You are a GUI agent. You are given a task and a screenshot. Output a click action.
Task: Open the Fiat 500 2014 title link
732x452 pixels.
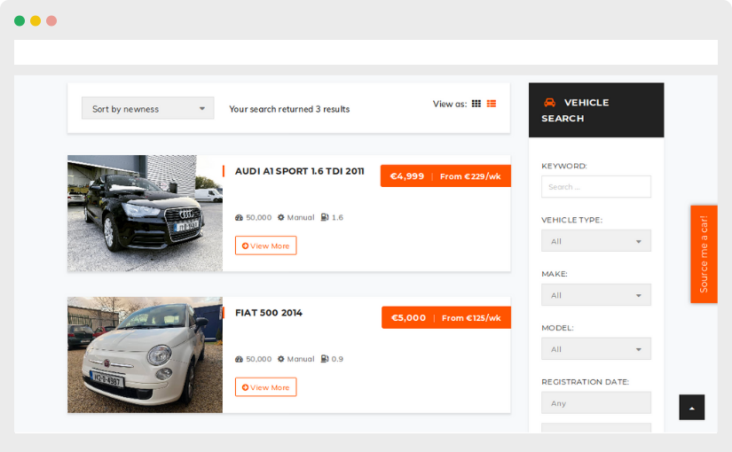(269, 313)
